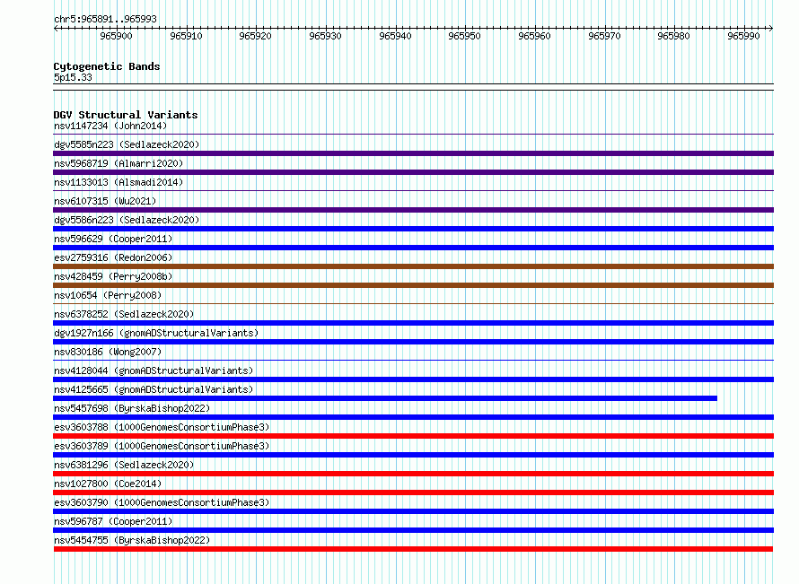Select the esv3603789 (1000GenomesConsortiumPhase3) label

point(162,446)
